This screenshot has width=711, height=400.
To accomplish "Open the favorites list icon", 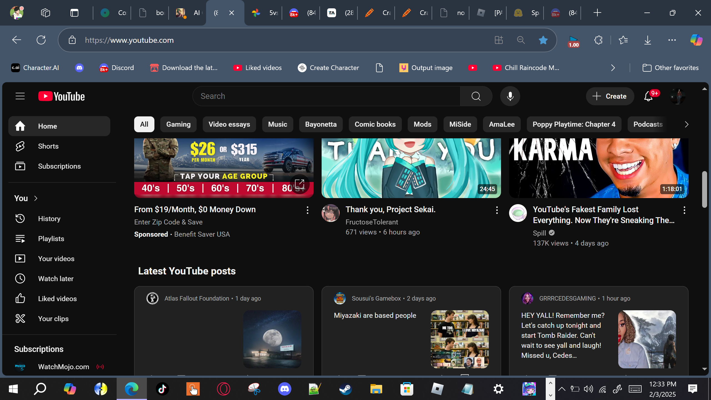I will click(x=623, y=40).
